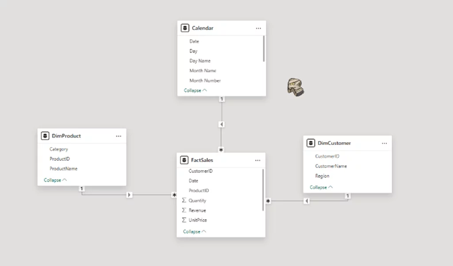Viewport: 453px width, 266px height.
Task: Click the arrow icon on the FactSales-DimCustomer line
Action: coord(306,201)
